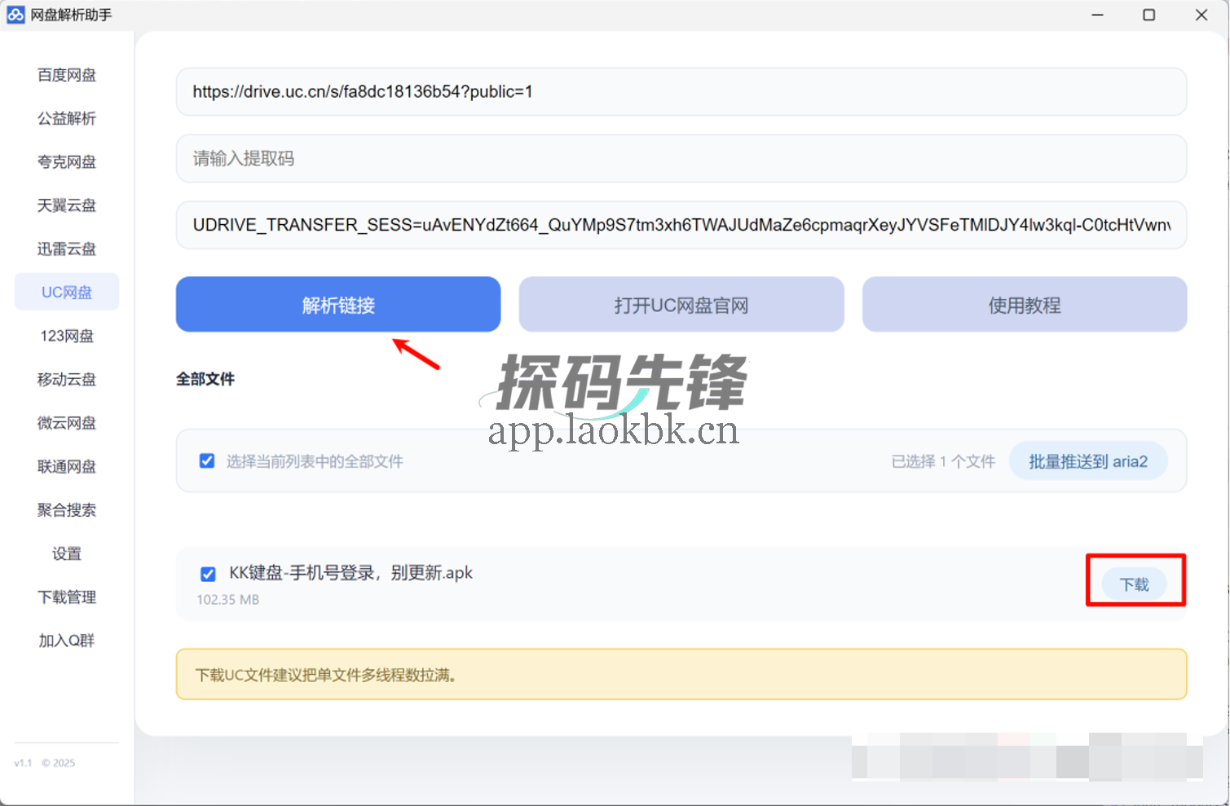Switch to 迅雷云盘 in the sidebar
The image size is (1230, 806).
pyautogui.click(x=66, y=249)
